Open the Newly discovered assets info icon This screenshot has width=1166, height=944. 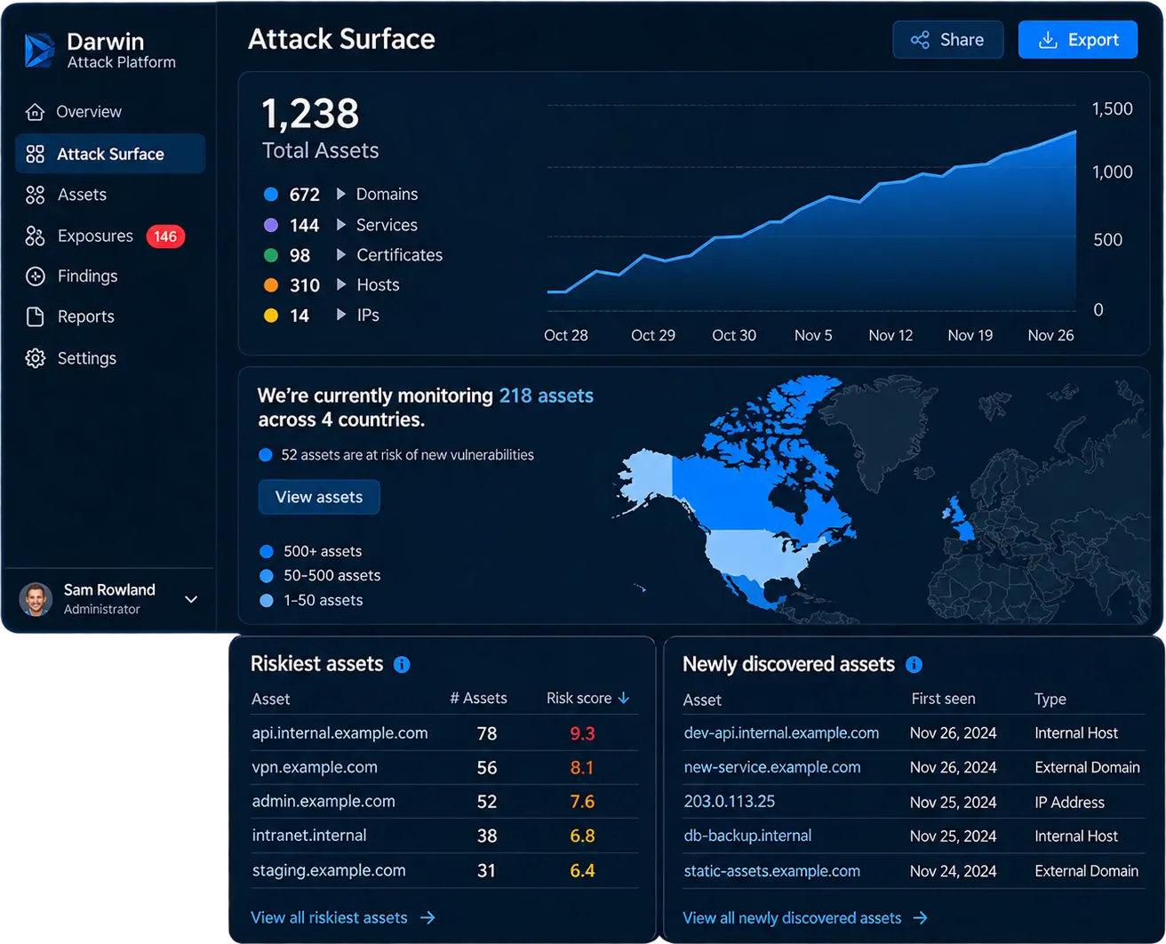click(914, 665)
